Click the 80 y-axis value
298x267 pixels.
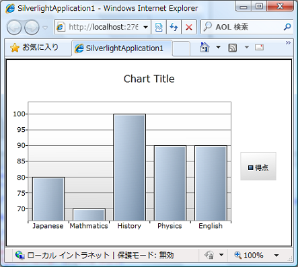click(x=22, y=178)
